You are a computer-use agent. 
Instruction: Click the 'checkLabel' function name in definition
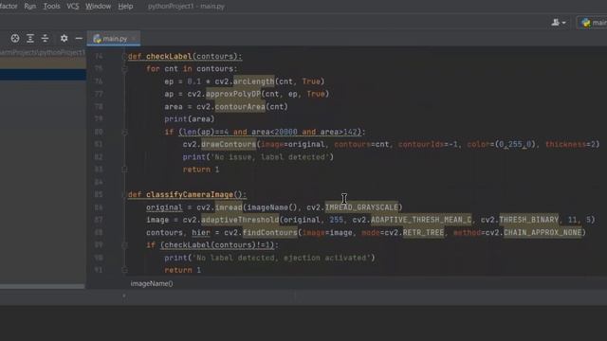pyautogui.click(x=169, y=57)
